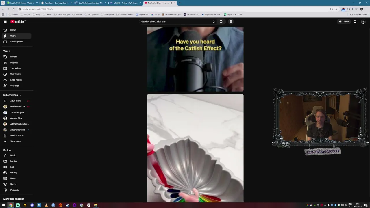Open Subscriptions in the sidebar
370x208 pixels.
(x=16, y=42)
